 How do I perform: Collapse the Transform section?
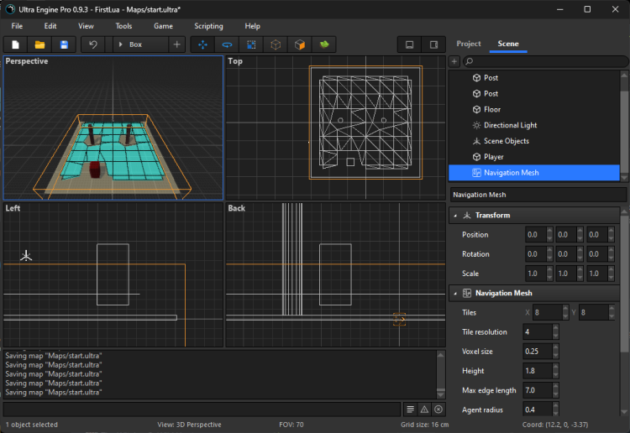tap(455, 216)
